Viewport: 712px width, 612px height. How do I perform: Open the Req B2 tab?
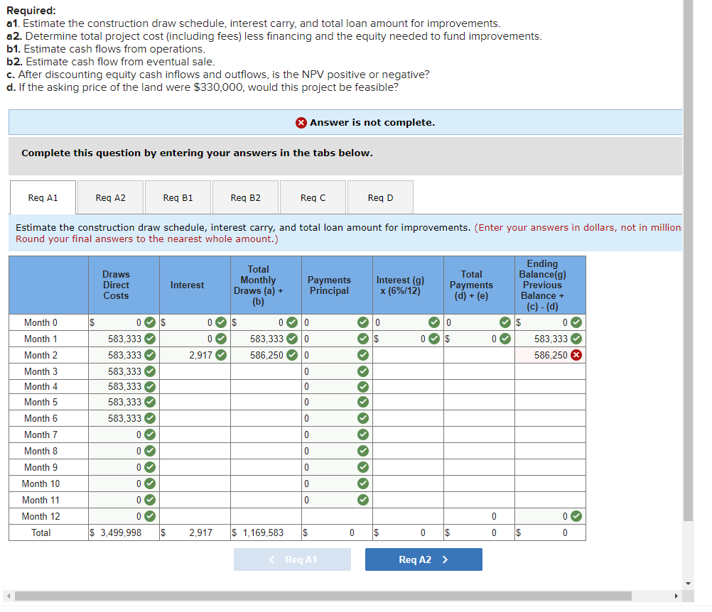click(x=246, y=197)
